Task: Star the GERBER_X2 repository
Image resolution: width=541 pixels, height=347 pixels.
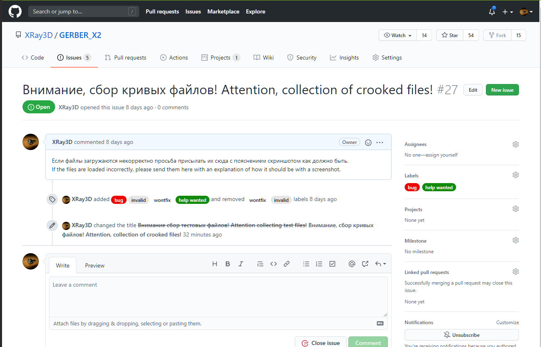Action: click(450, 35)
